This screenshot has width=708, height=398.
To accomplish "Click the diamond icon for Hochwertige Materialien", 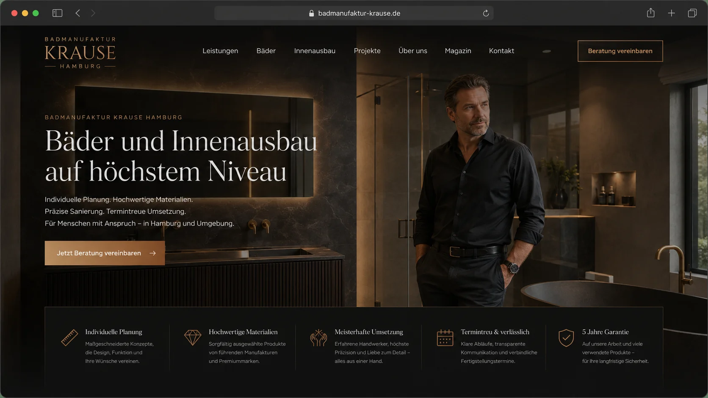I will pos(193,338).
